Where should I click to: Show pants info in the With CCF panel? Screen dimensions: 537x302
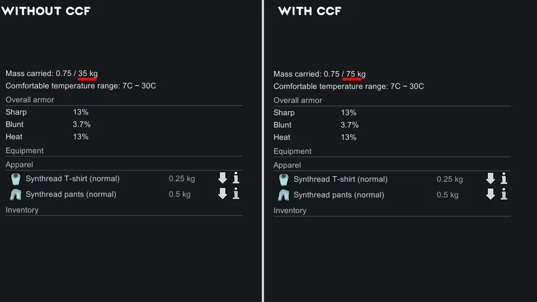[504, 195]
